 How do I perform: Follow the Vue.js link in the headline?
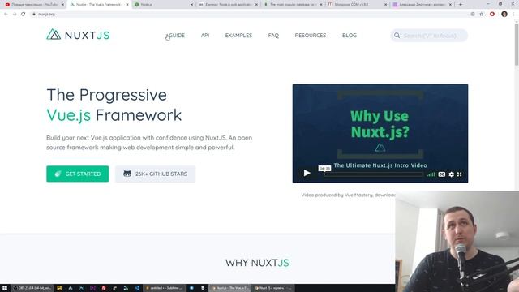68,115
